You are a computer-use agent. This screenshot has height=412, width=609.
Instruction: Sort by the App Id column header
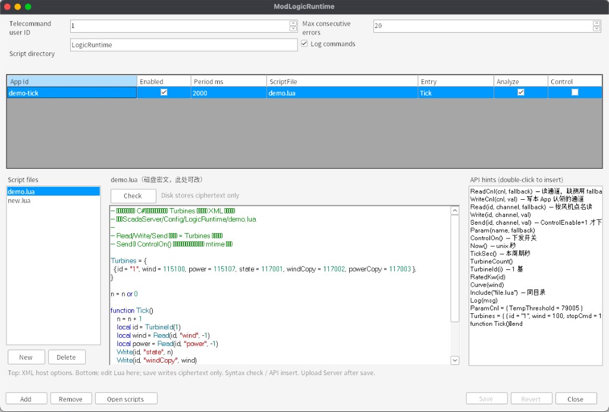click(x=72, y=81)
